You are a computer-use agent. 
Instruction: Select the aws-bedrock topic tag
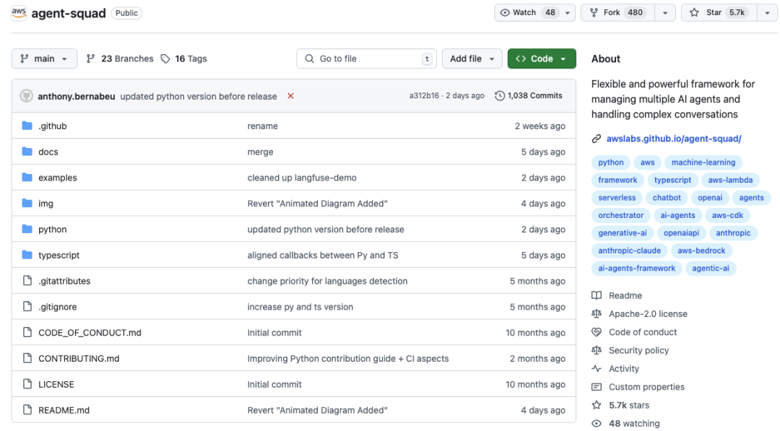click(701, 251)
